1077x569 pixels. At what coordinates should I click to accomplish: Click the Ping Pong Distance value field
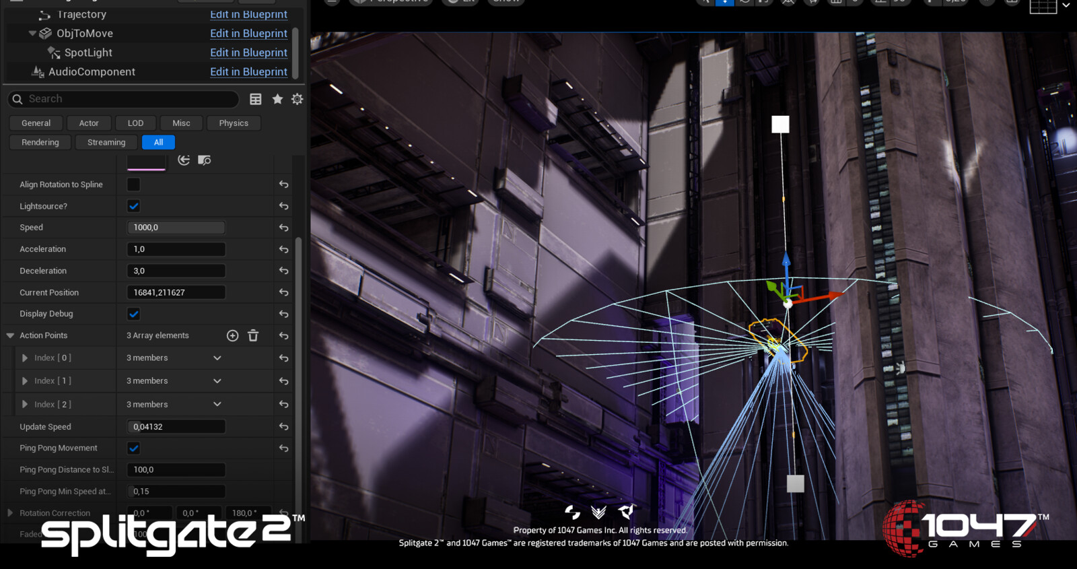tap(176, 469)
